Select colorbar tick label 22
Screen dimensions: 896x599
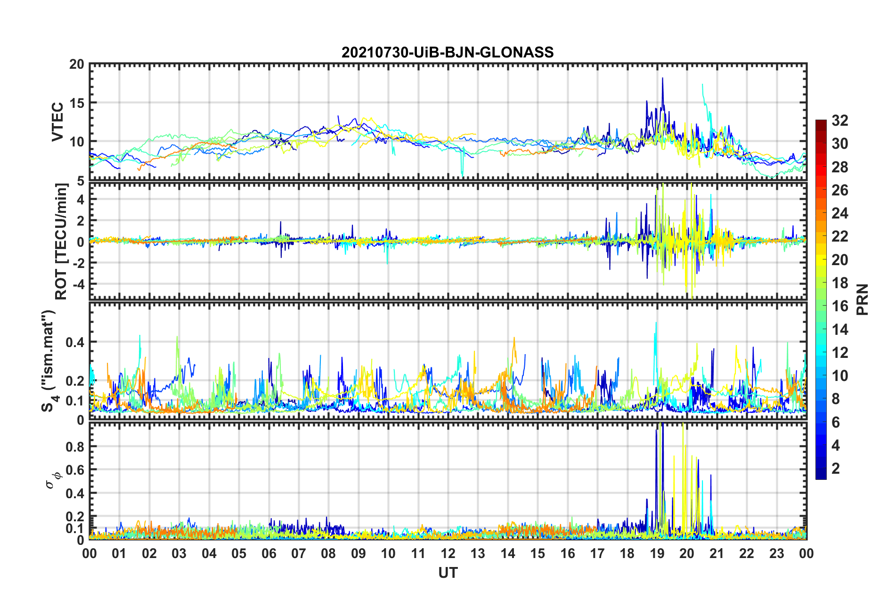point(839,236)
